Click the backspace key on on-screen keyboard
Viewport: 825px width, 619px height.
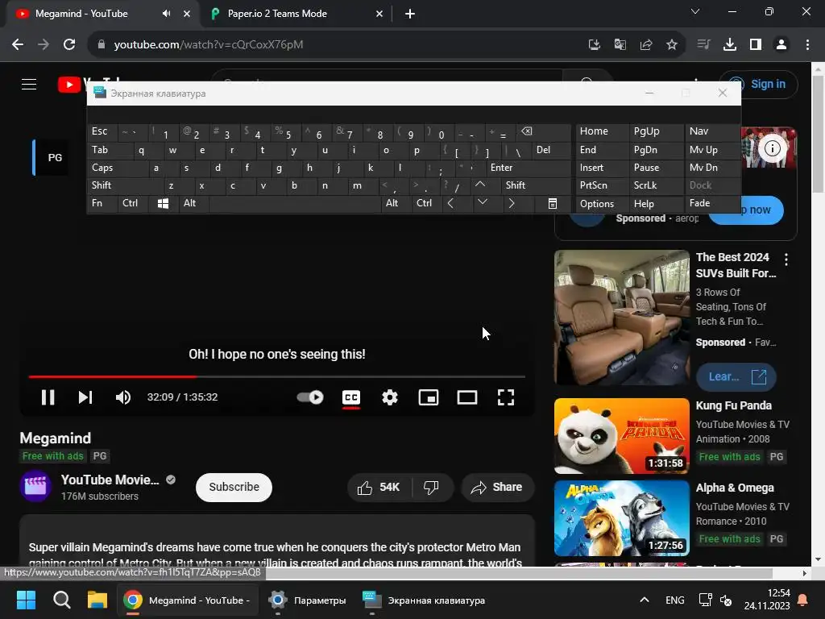click(x=543, y=131)
